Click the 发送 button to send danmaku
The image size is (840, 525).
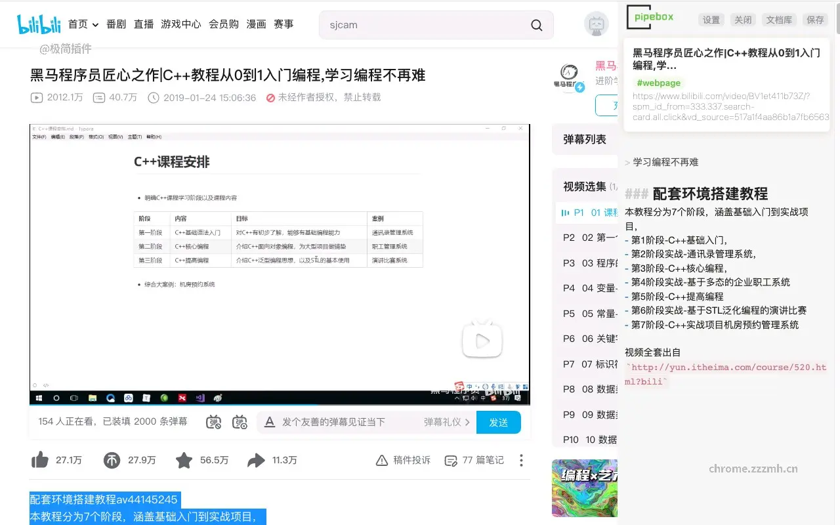[x=499, y=422]
